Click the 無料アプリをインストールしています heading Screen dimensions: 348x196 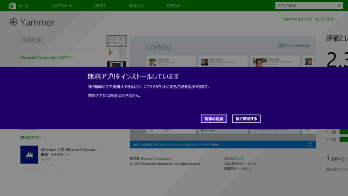(133, 77)
